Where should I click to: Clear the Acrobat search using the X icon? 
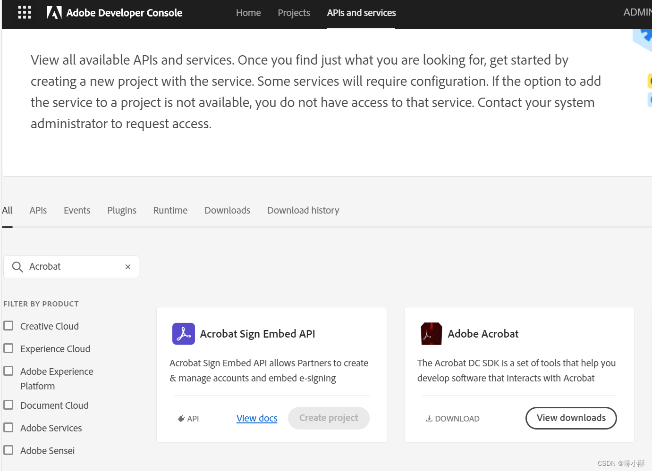[x=127, y=266]
